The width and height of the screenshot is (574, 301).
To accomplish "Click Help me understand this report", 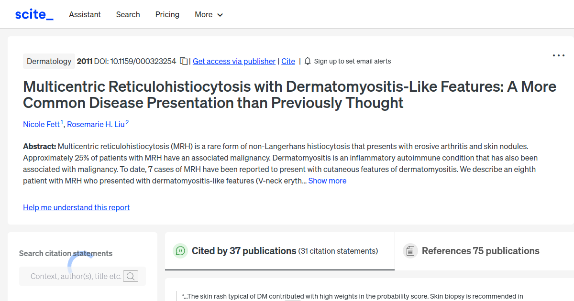I will 76,207.
